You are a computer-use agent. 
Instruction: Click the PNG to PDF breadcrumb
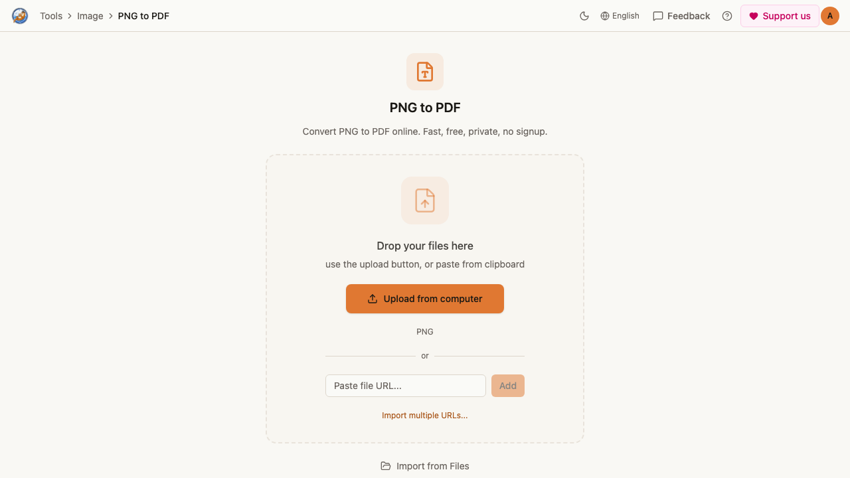pos(143,16)
